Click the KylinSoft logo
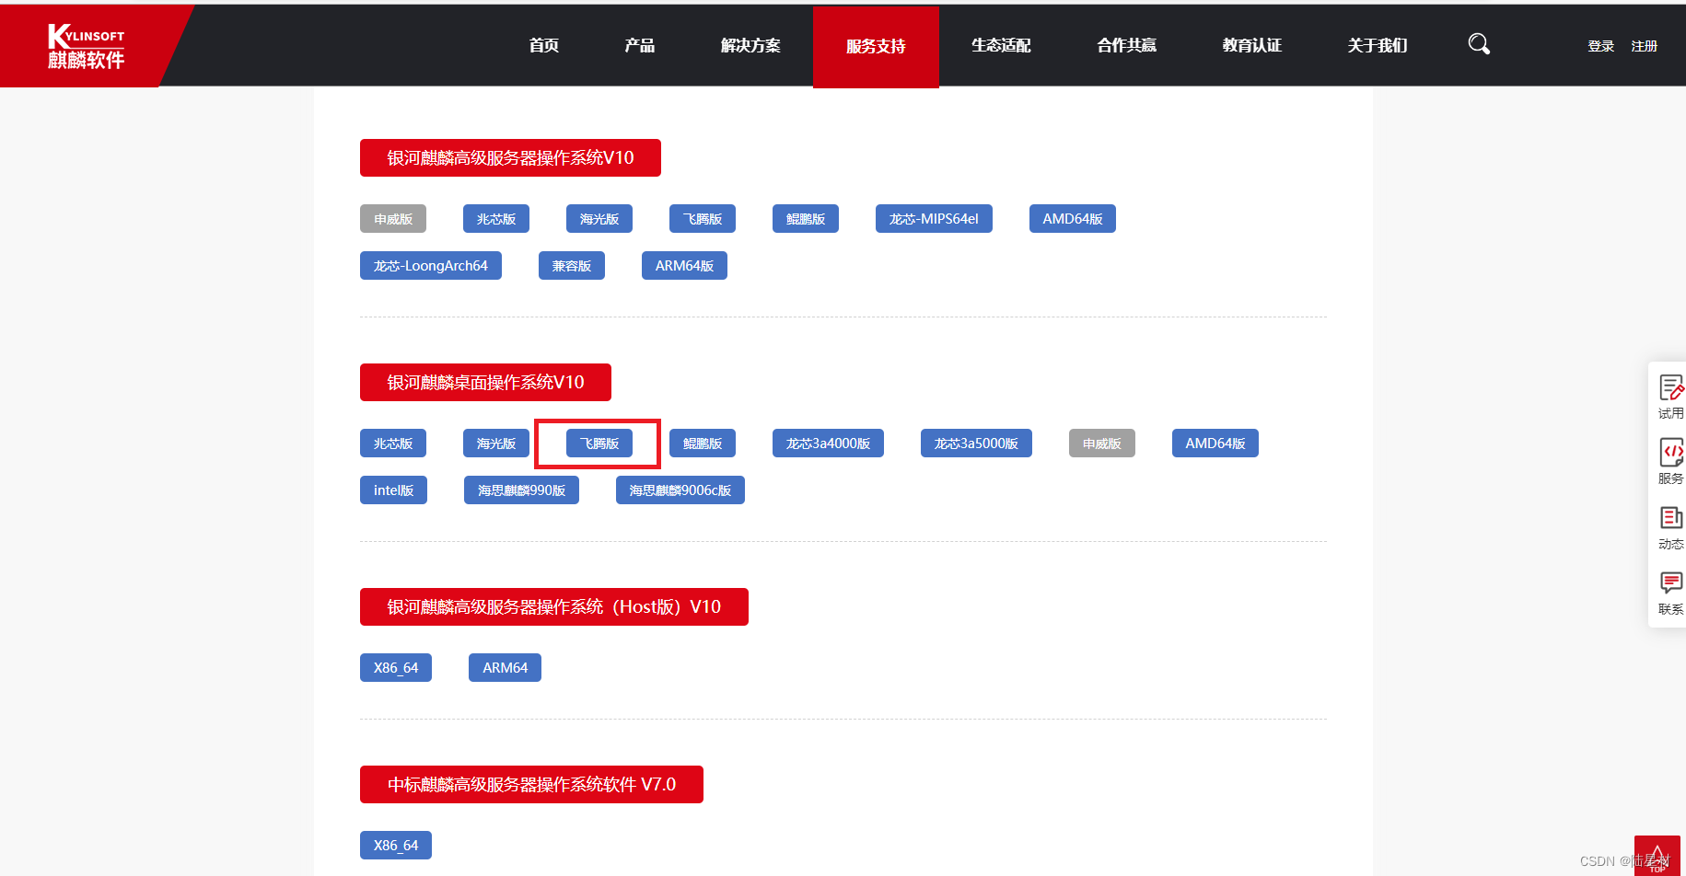 (86, 46)
